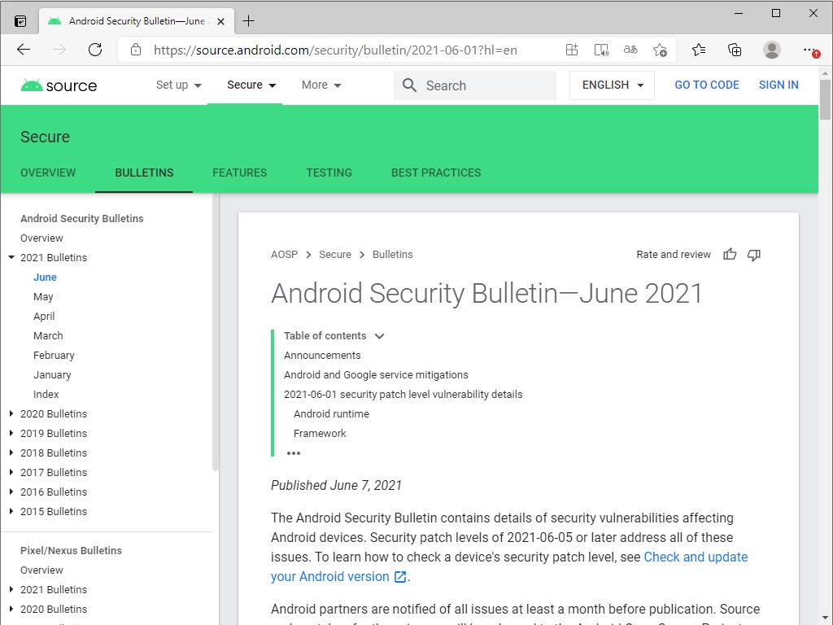Click inside the Search field
833x625 pixels.
pos(474,85)
